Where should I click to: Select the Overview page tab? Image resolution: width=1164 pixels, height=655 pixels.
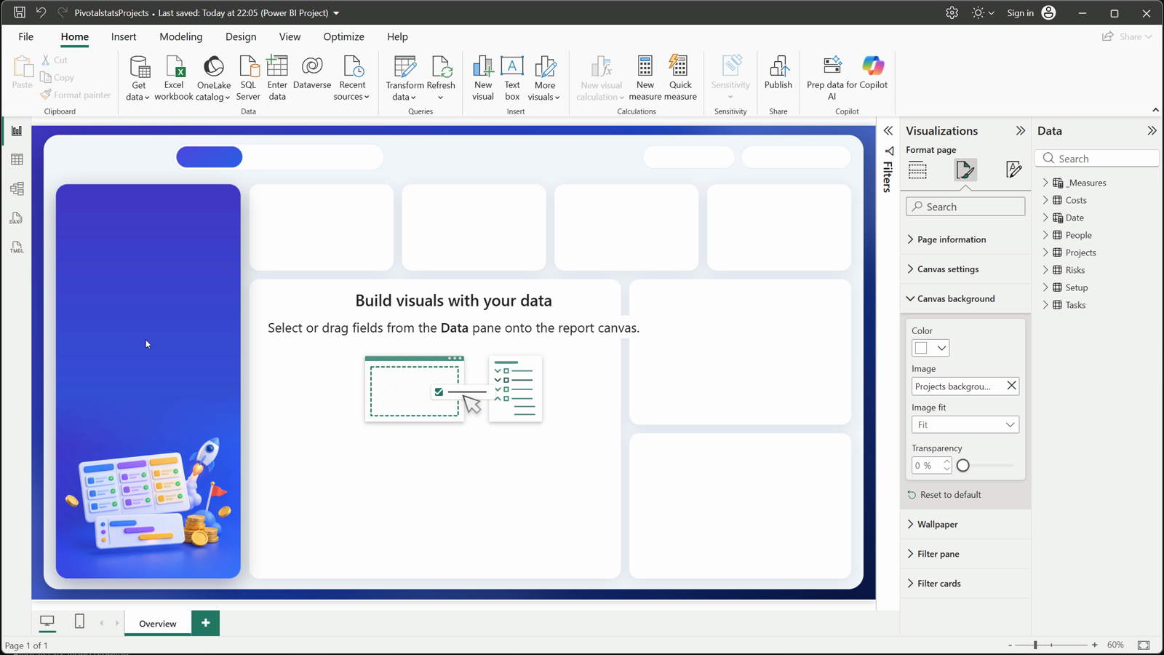tap(158, 623)
